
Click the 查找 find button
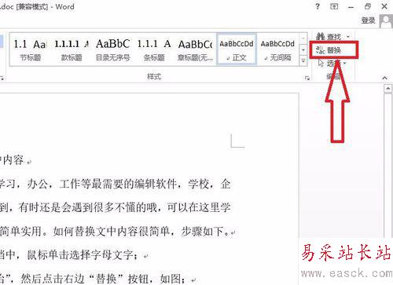329,36
